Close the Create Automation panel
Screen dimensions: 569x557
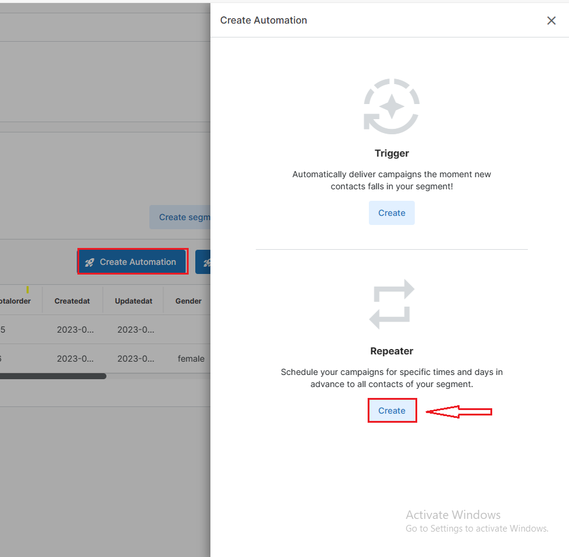[x=551, y=21]
